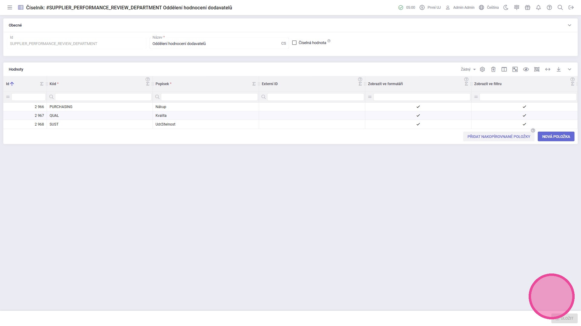Click the Číselník table icon in the title bar
The width and height of the screenshot is (581, 326).
click(21, 8)
